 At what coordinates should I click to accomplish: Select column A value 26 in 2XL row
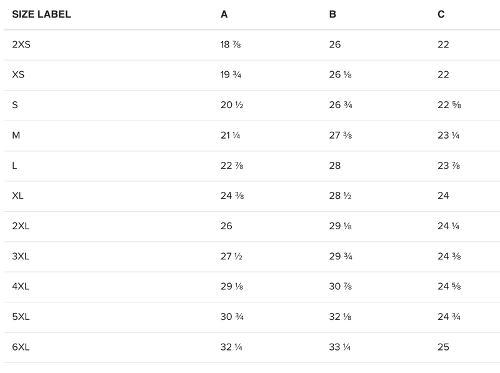point(226,226)
